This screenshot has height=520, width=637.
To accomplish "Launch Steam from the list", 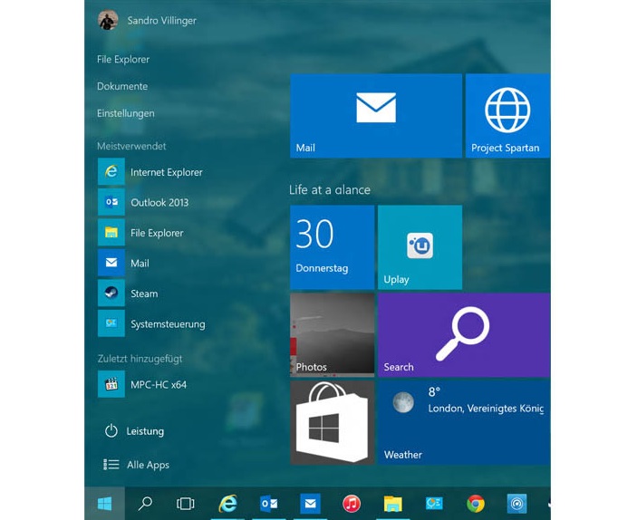I will (x=128, y=294).
